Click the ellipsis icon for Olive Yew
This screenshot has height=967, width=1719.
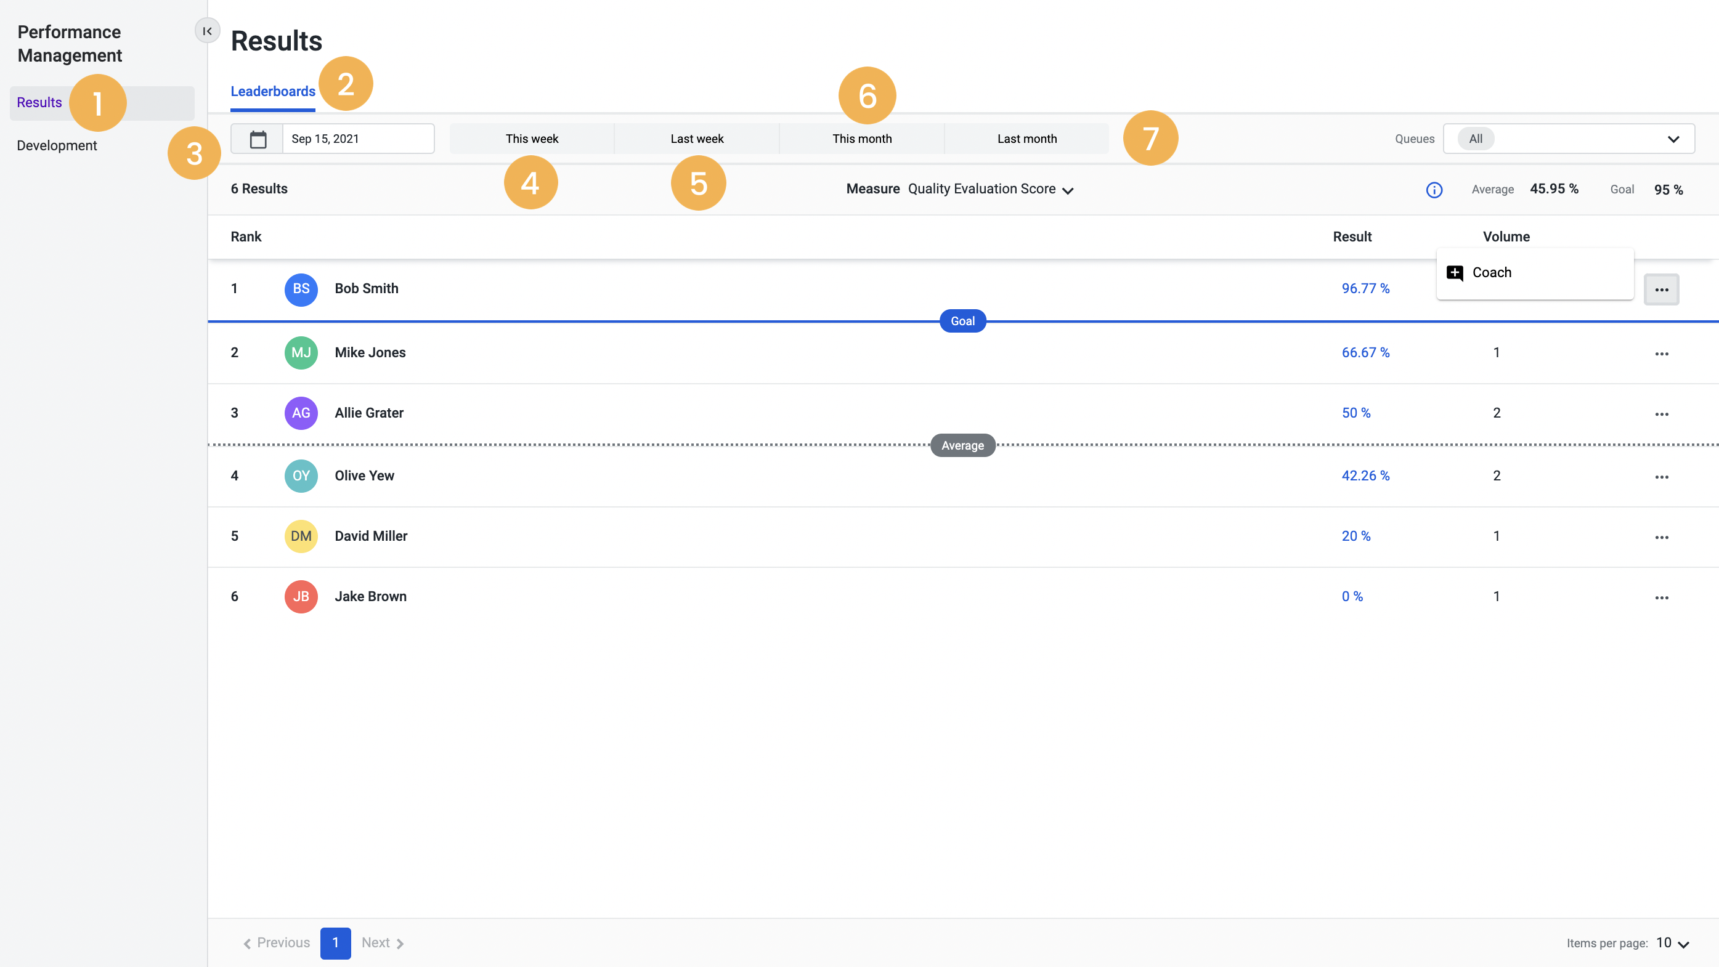pos(1661,476)
